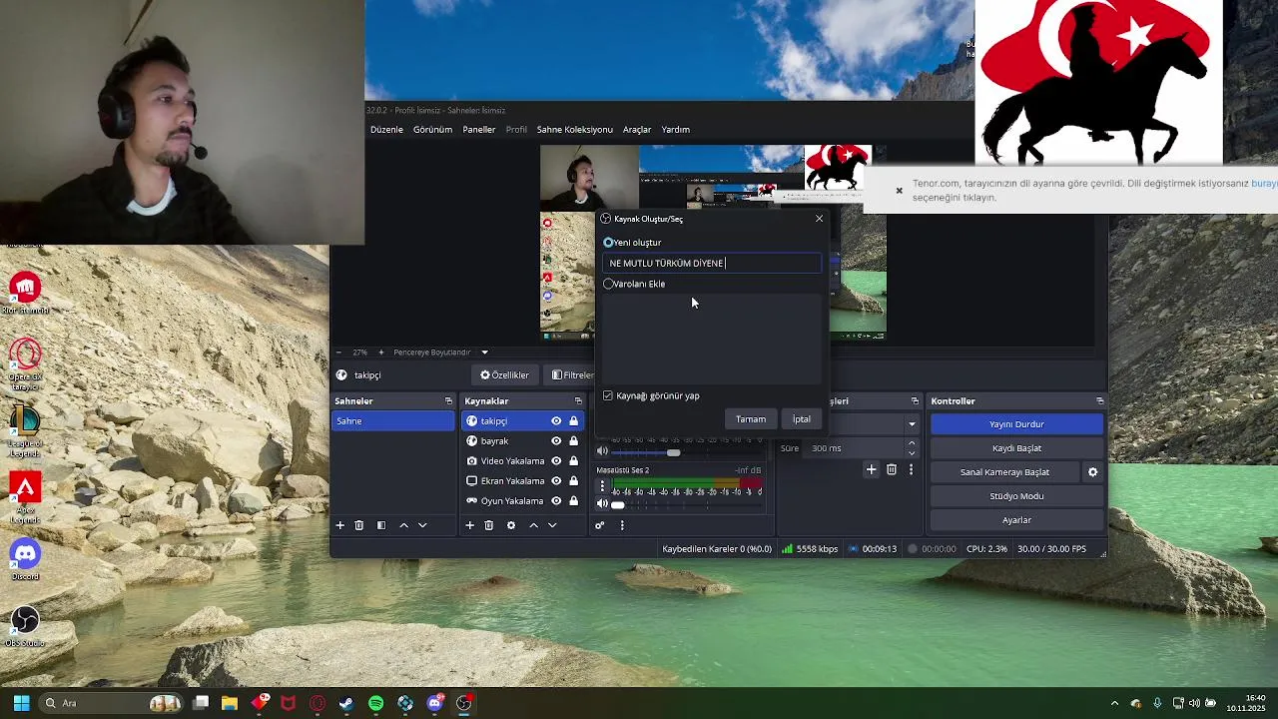Hide the Ekran Yakalama source
The width and height of the screenshot is (1278, 719).
tap(556, 481)
